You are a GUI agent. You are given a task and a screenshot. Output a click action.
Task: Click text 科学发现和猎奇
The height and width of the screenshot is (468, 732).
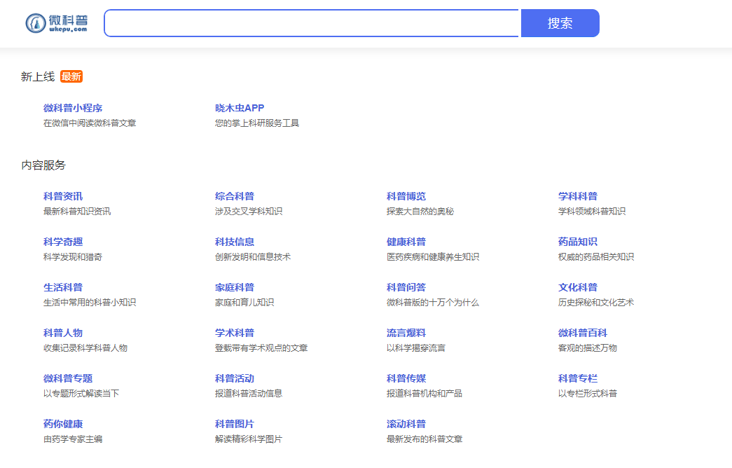pos(73,257)
